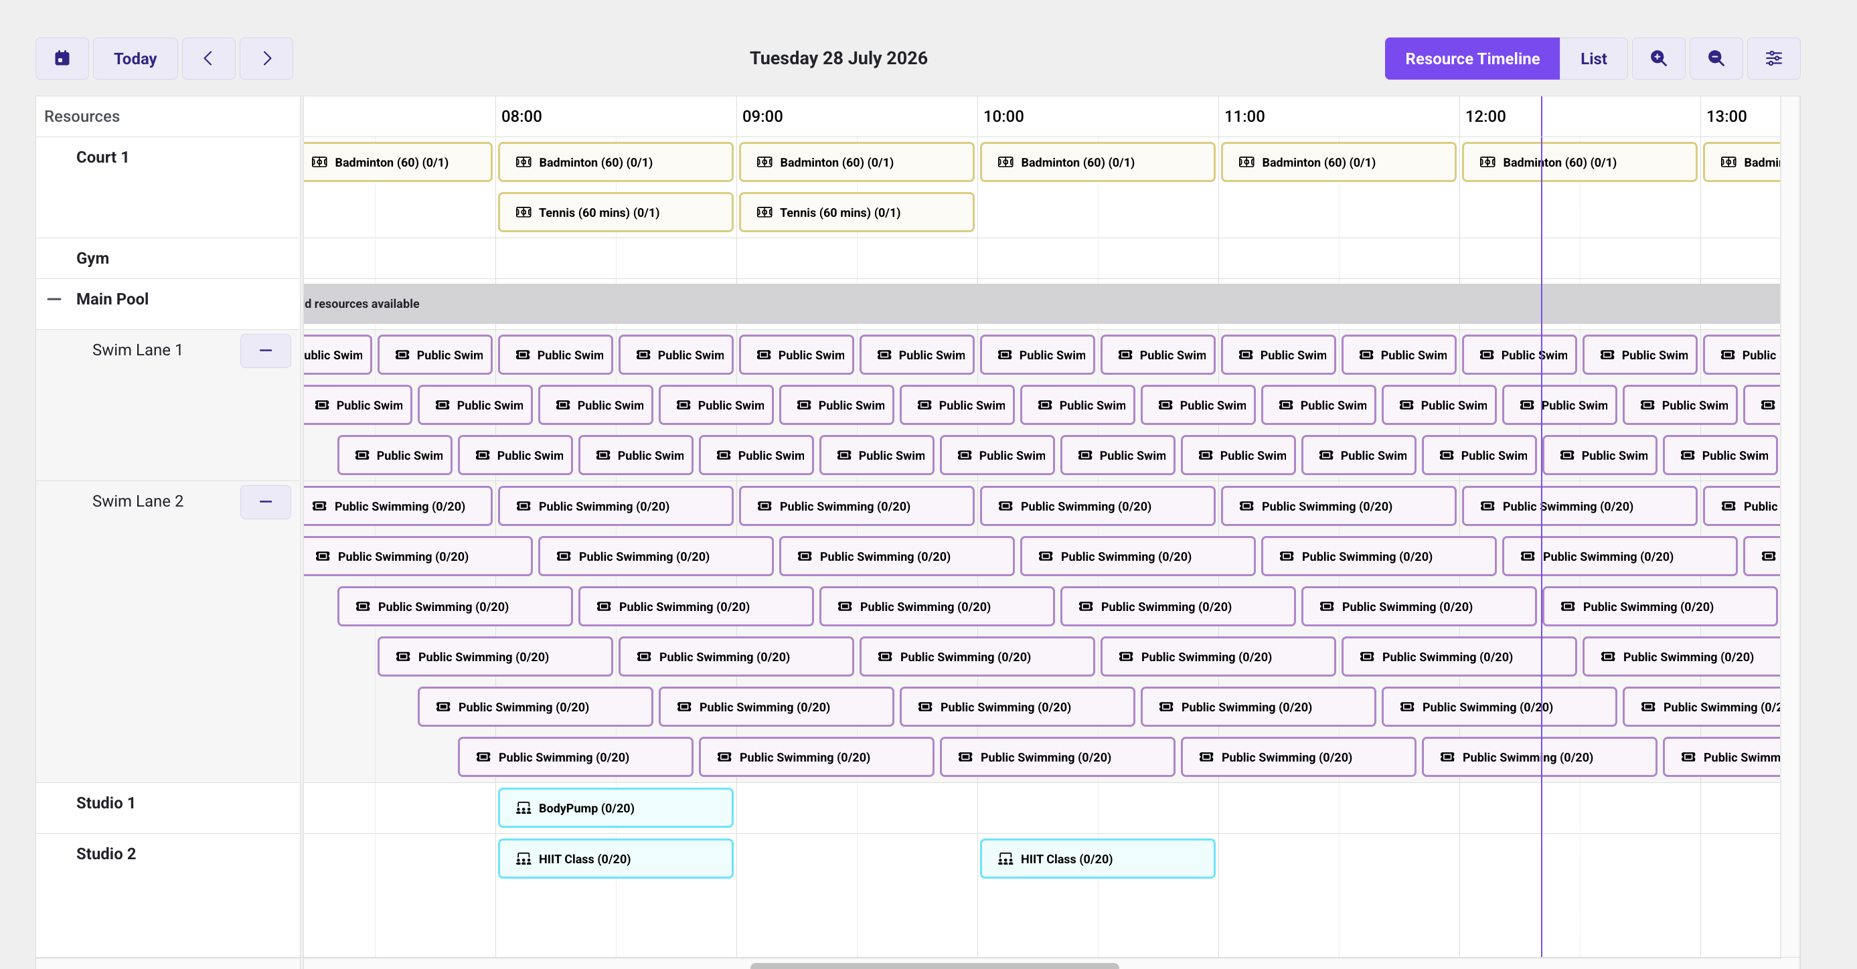Click the group icon on the 10:00 HIIT Class
This screenshot has height=969, width=1857.
(1005, 859)
